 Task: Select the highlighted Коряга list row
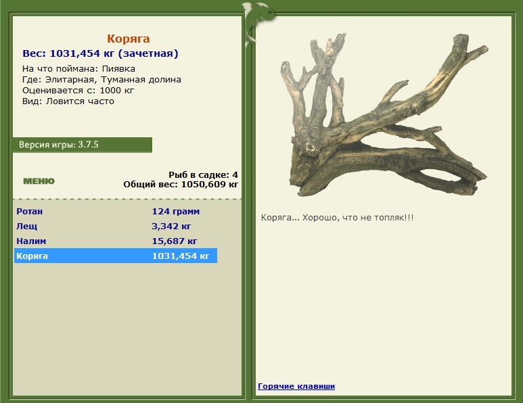pyautogui.click(x=116, y=256)
